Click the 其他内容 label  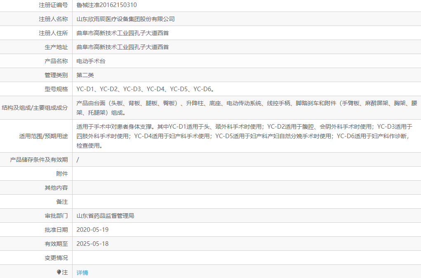tap(56, 188)
